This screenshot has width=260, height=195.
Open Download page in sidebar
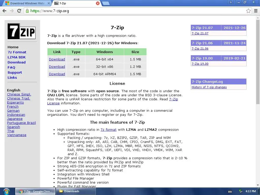[17, 62]
